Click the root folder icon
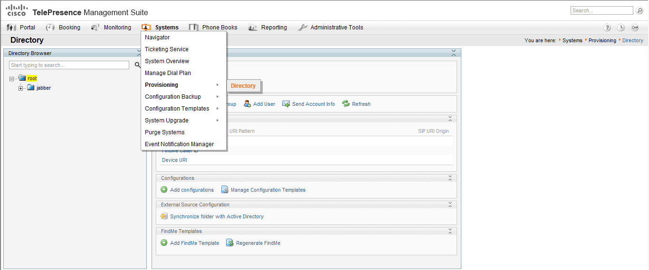The image size is (649, 270). coord(22,78)
